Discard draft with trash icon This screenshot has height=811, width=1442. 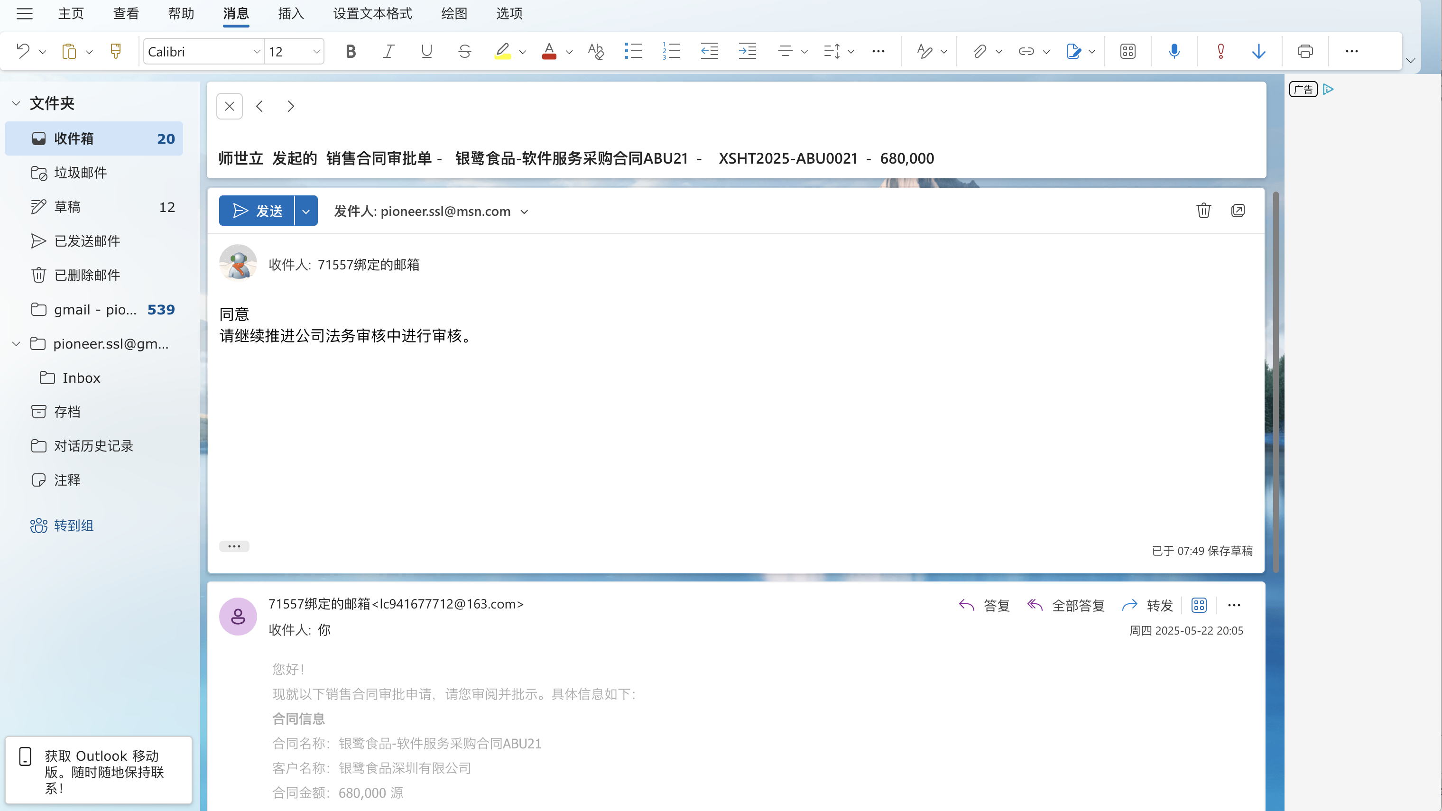(x=1203, y=211)
